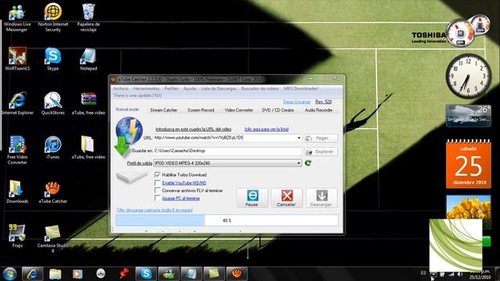Open the Title descargar camtasia link
Viewport: 500px width, 281px height.
click(155, 210)
